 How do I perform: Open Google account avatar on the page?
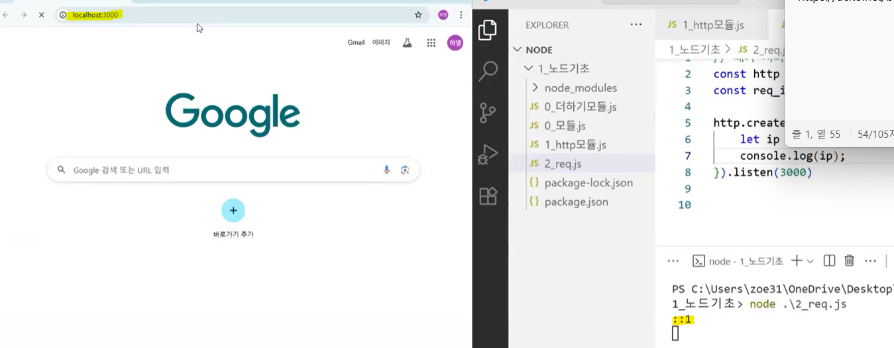pyautogui.click(x=455, y=42)
